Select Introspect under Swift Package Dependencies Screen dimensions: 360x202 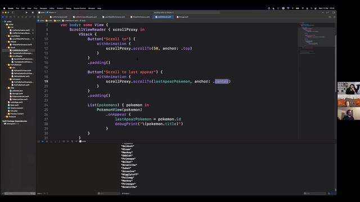pos(11,124)
